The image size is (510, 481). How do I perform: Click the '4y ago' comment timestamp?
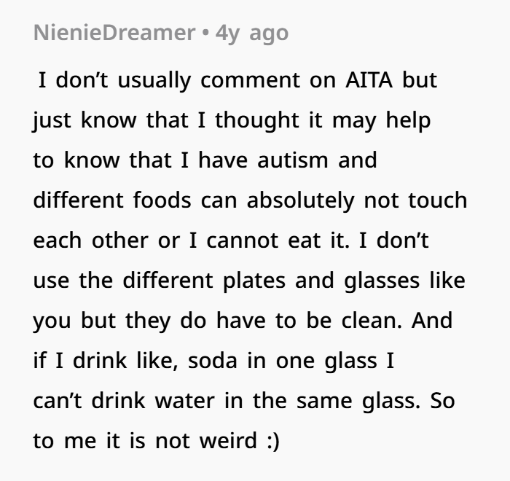[252, 34]
